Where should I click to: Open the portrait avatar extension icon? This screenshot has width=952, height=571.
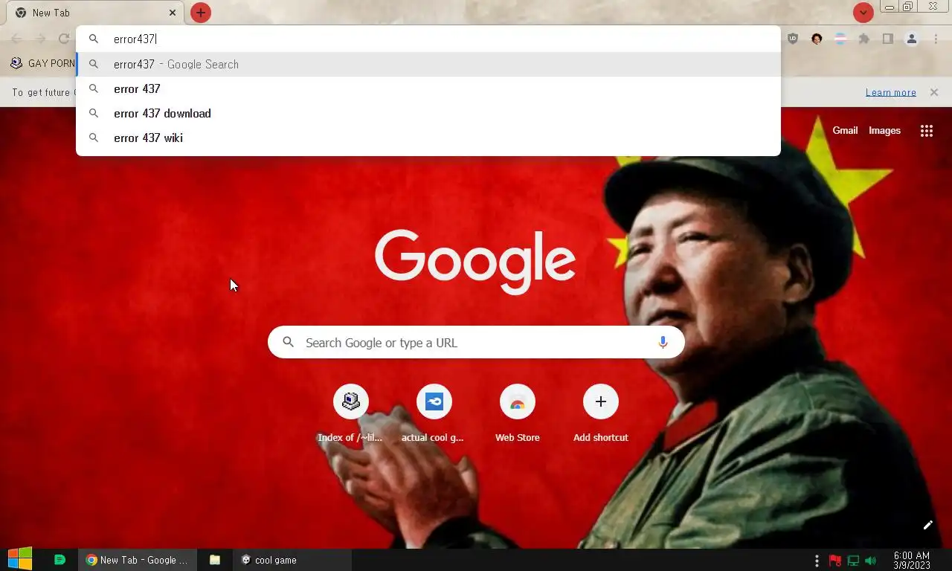pos(817,39)
